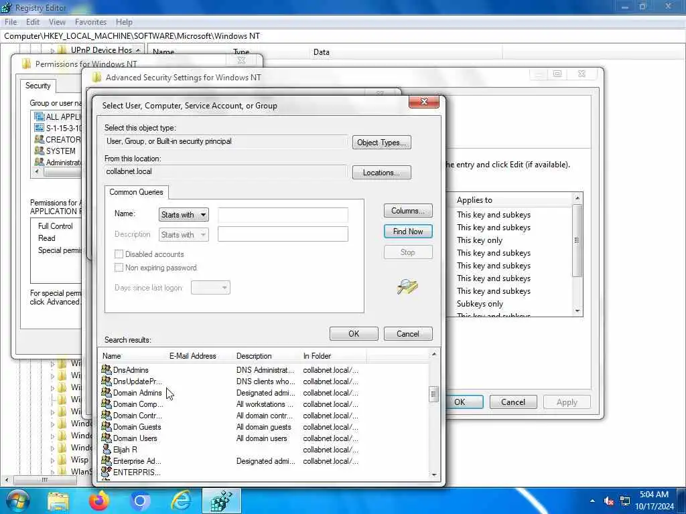Image resolution: width=686 pixels, height=514 pixels.
Task: Select the 'Subkeys only' entry
Action: point(480,304)
